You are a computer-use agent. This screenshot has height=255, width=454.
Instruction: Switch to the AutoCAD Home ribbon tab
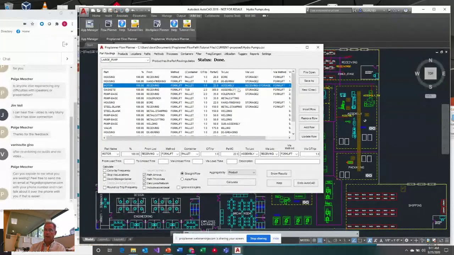coord(96,16)
